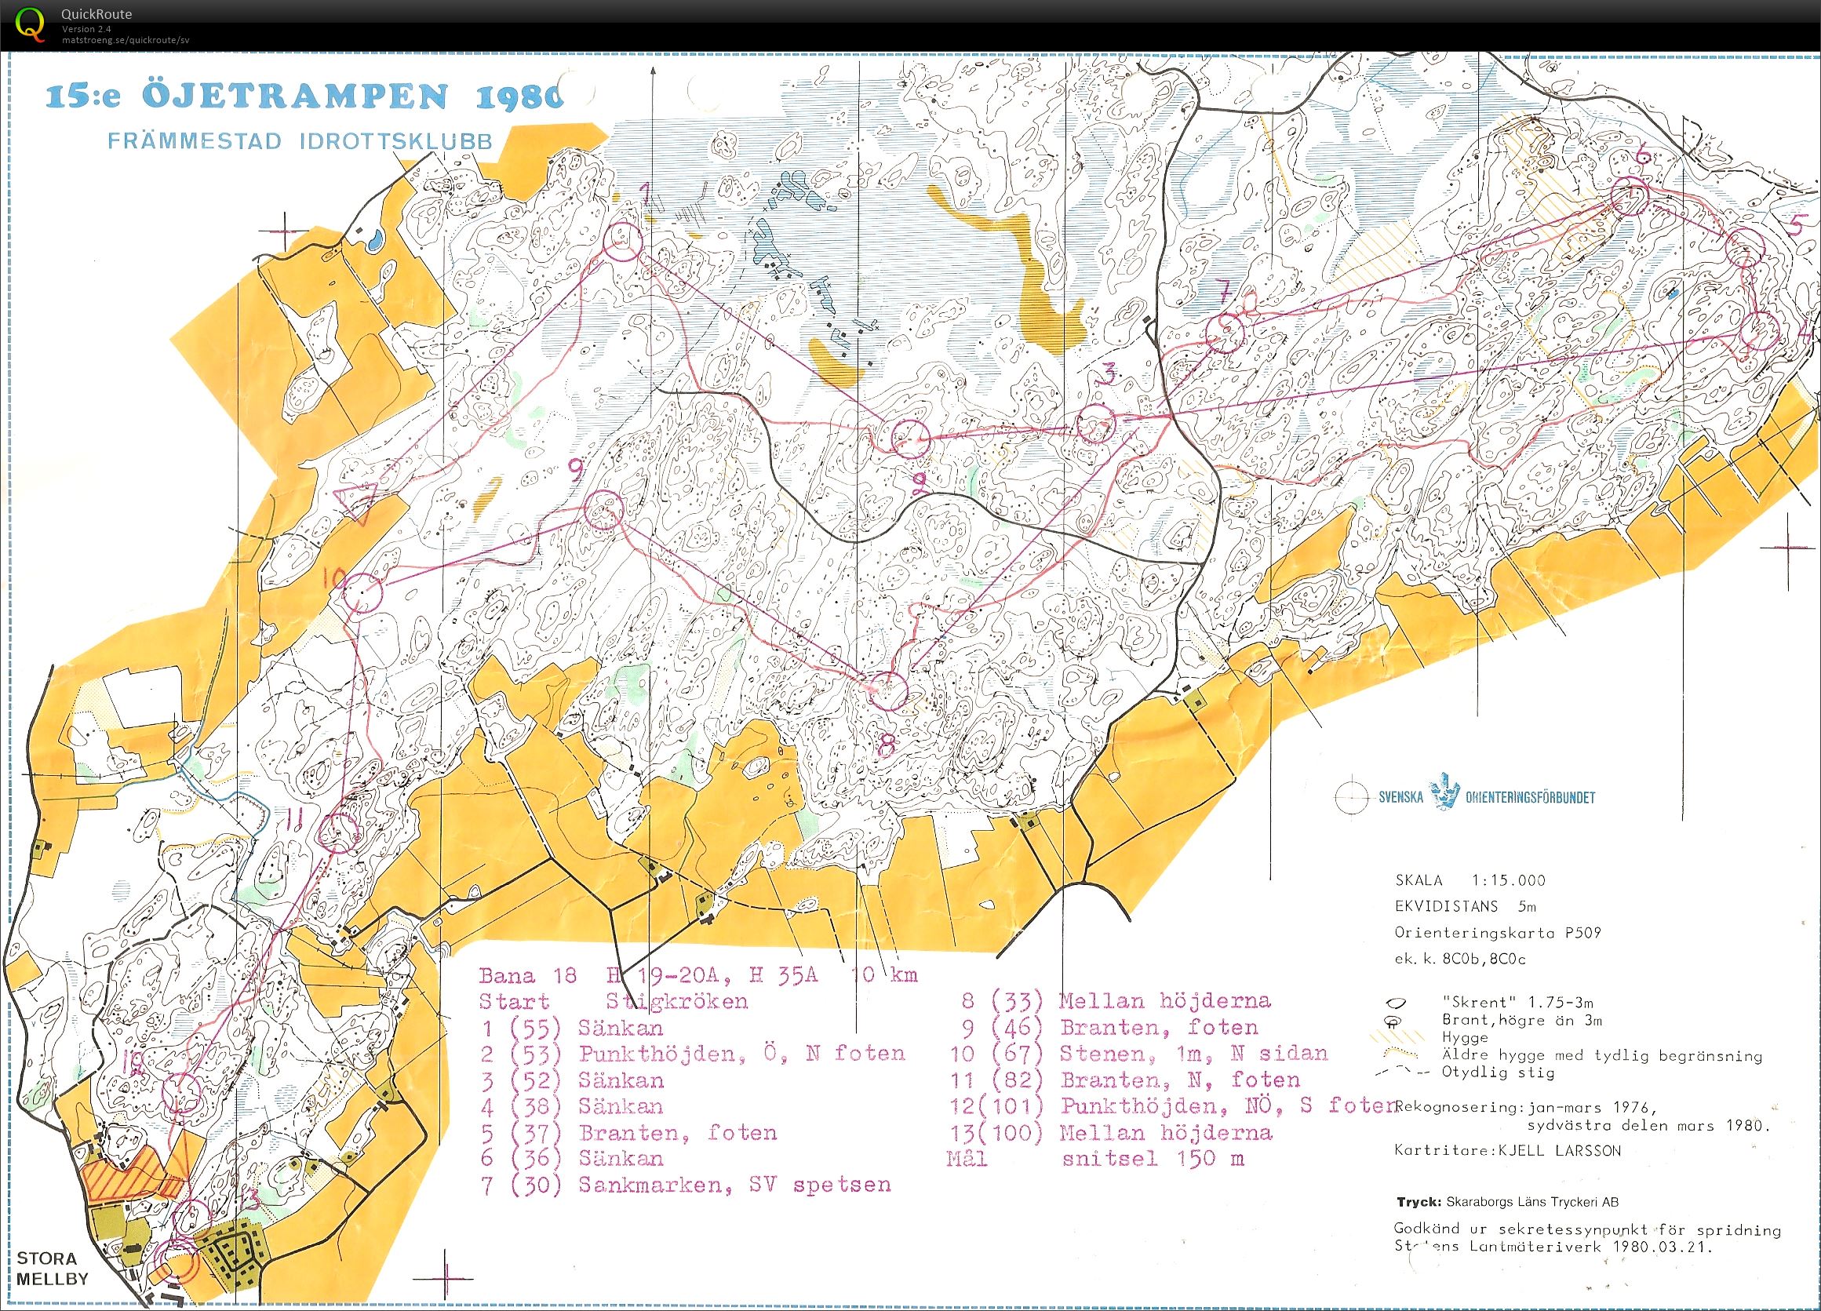Click '10 (67) Stenen, 1m, N sidan' description

pos(1139,1054)
